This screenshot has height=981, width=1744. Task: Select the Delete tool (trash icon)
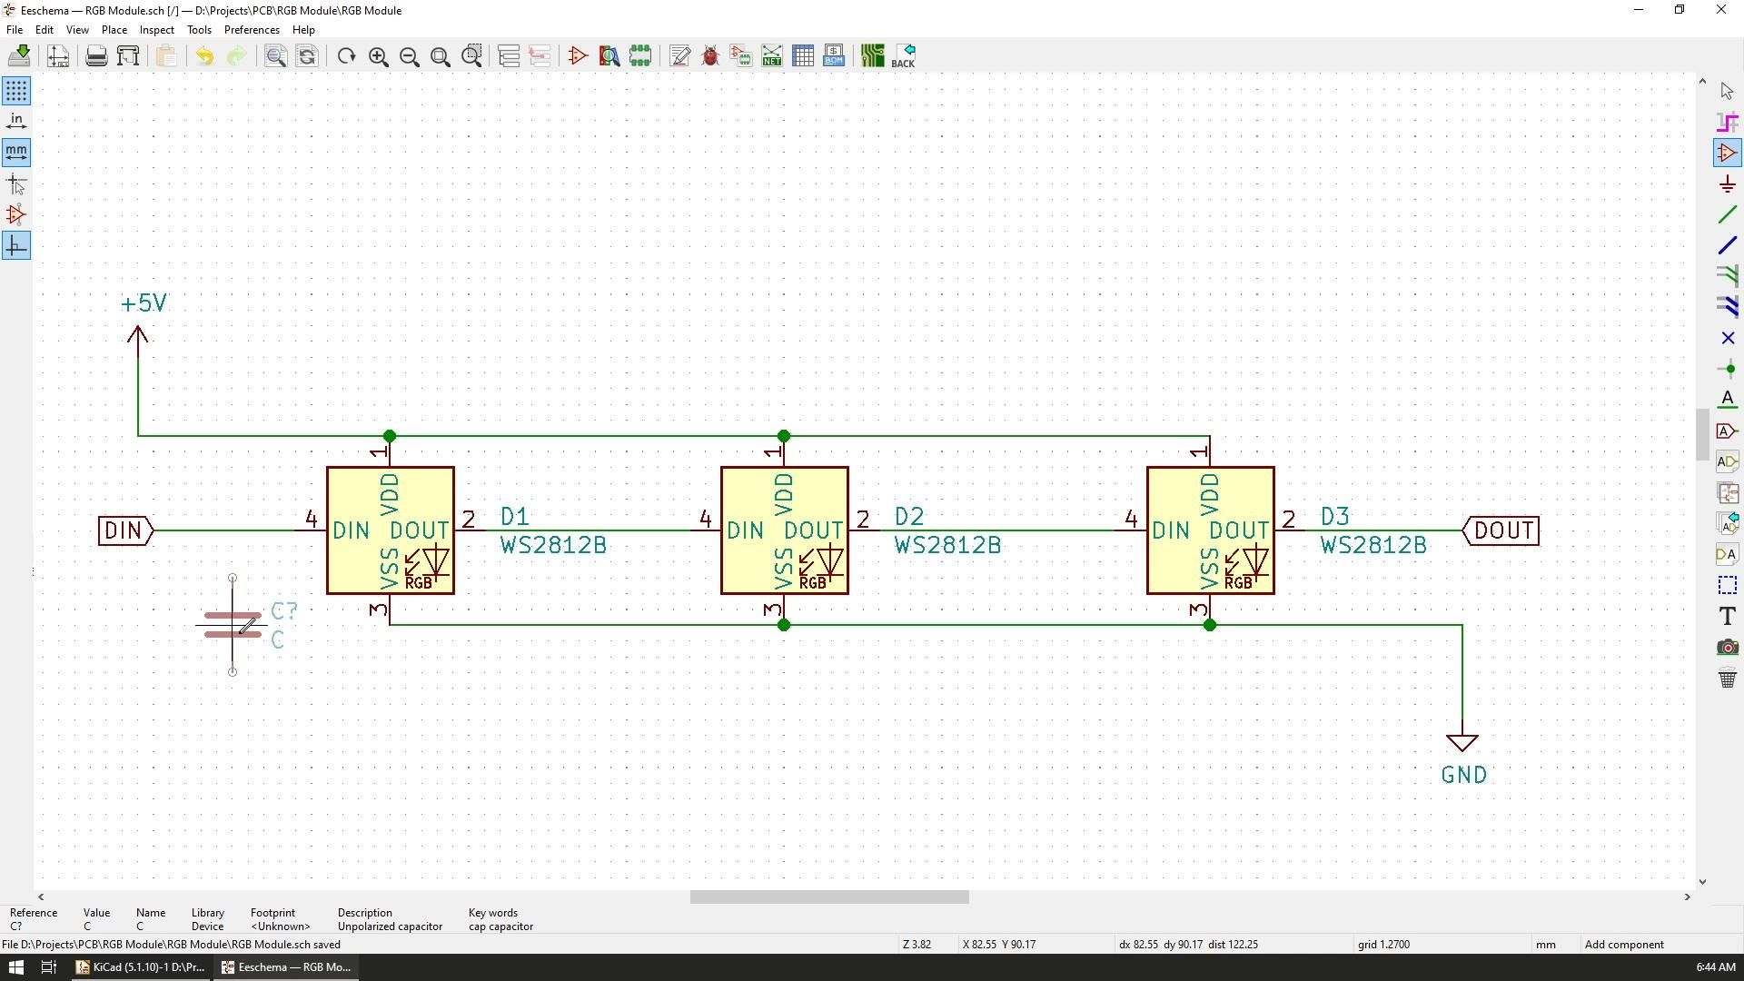click(1729, 679)
